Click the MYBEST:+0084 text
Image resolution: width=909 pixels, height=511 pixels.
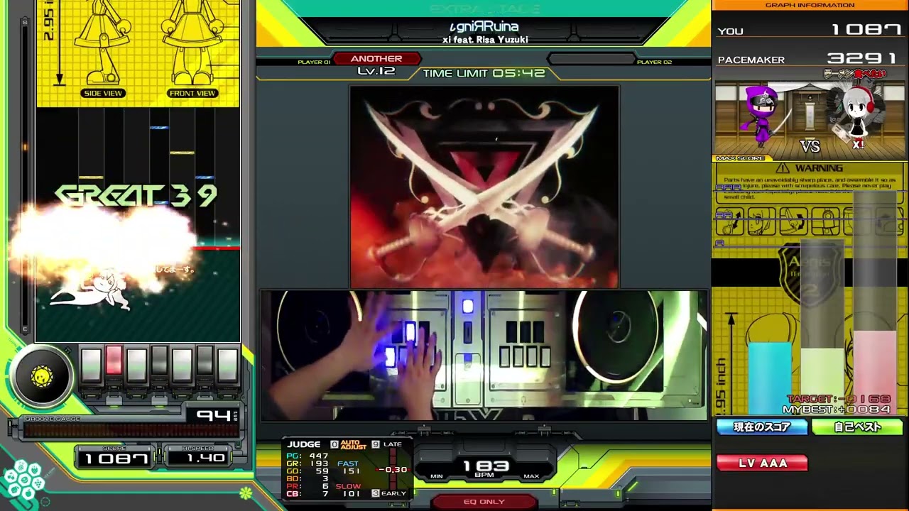[837, 410]
